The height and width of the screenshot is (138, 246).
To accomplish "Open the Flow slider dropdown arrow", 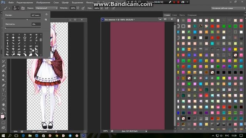I will [x=101, y=8].
